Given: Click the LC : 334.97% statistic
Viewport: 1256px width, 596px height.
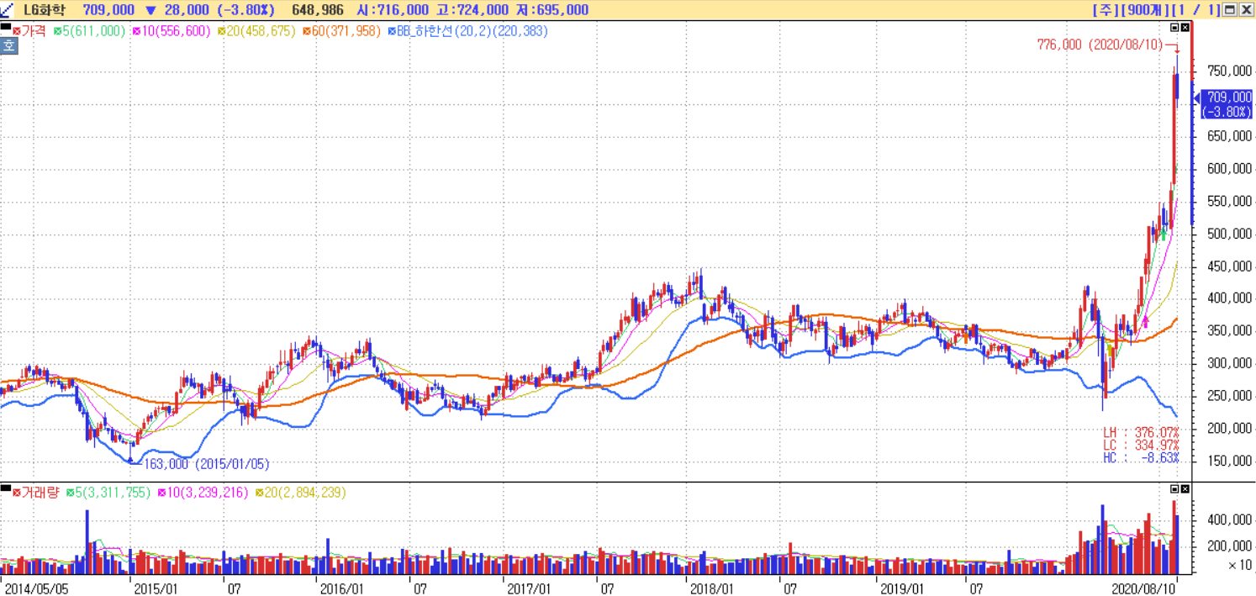Looking at the screenshot, I should 1141,445.
